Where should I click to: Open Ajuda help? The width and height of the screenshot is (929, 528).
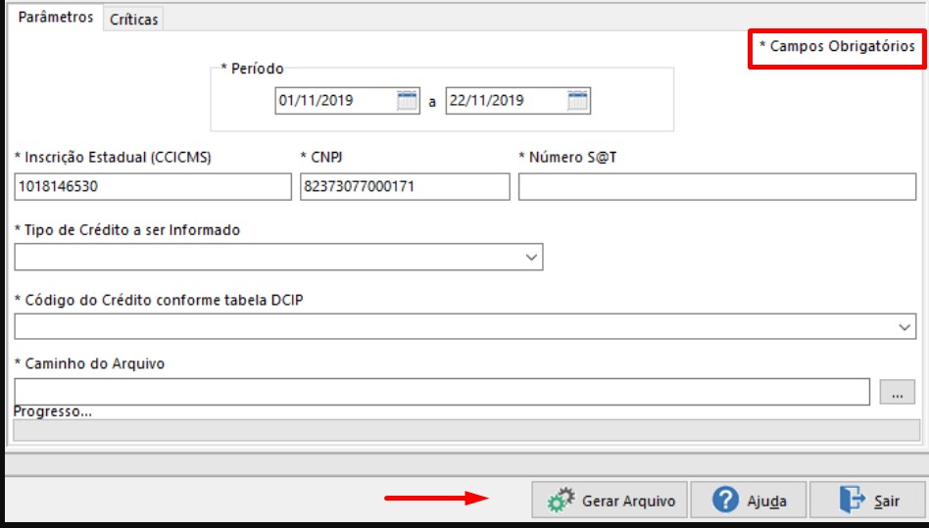749,501
